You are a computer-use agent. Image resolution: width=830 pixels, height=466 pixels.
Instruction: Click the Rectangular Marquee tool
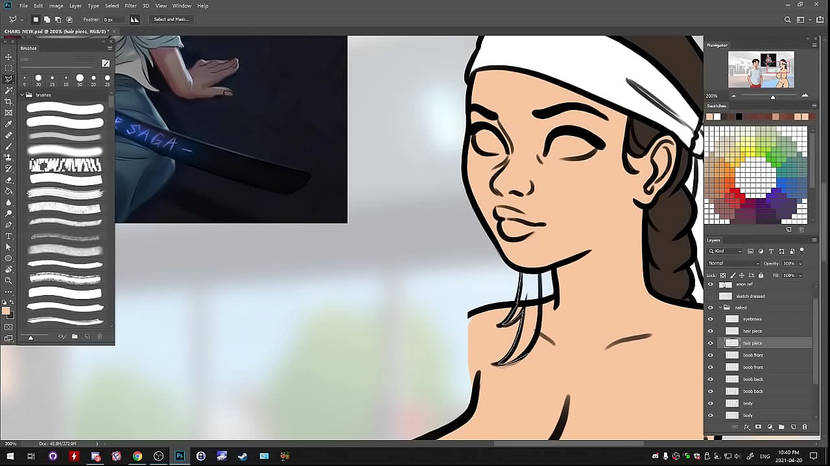[8, 68]
